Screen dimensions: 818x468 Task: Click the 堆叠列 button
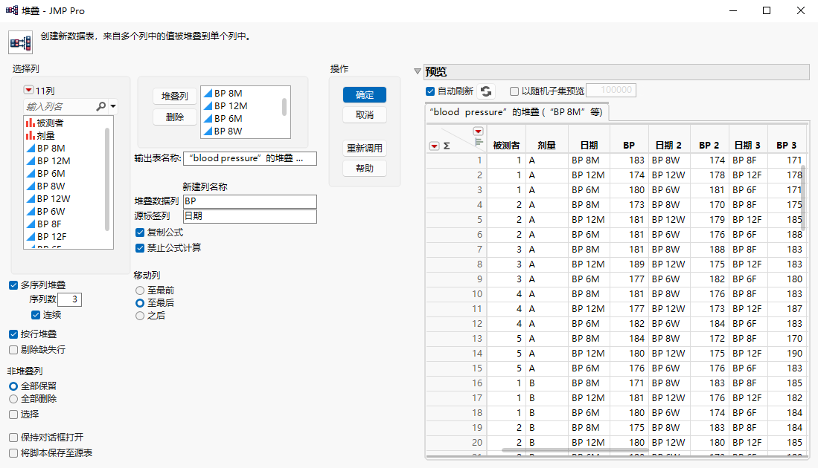175,97
